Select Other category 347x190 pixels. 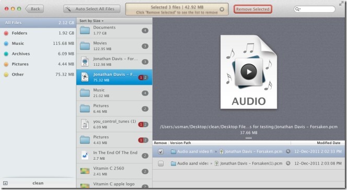click(38, 75)
